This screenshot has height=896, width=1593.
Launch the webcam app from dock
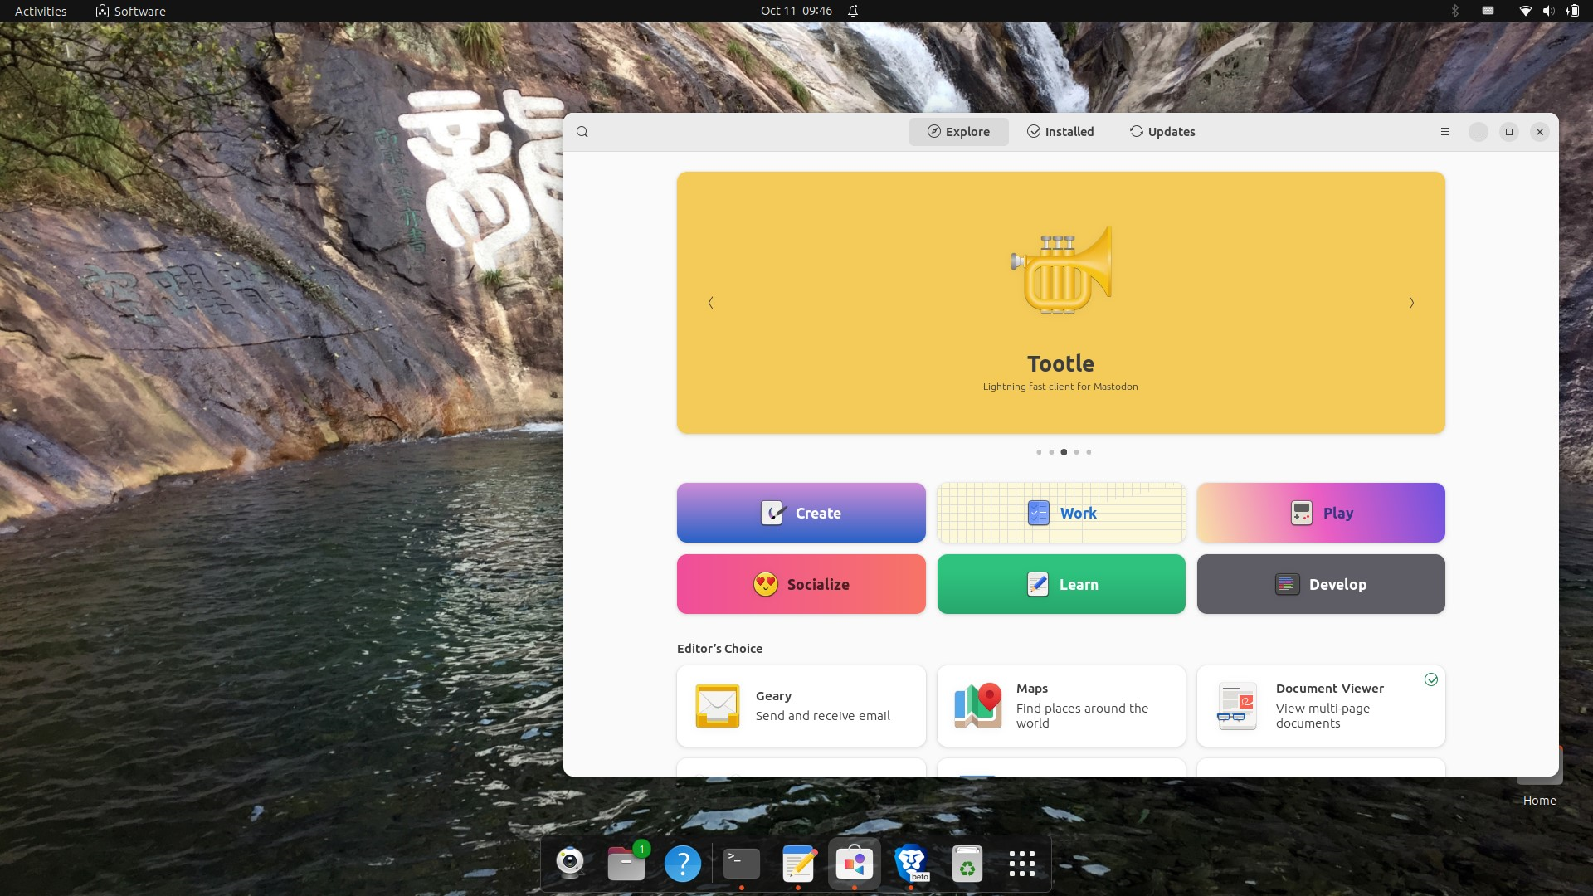(x=570, y=864)
